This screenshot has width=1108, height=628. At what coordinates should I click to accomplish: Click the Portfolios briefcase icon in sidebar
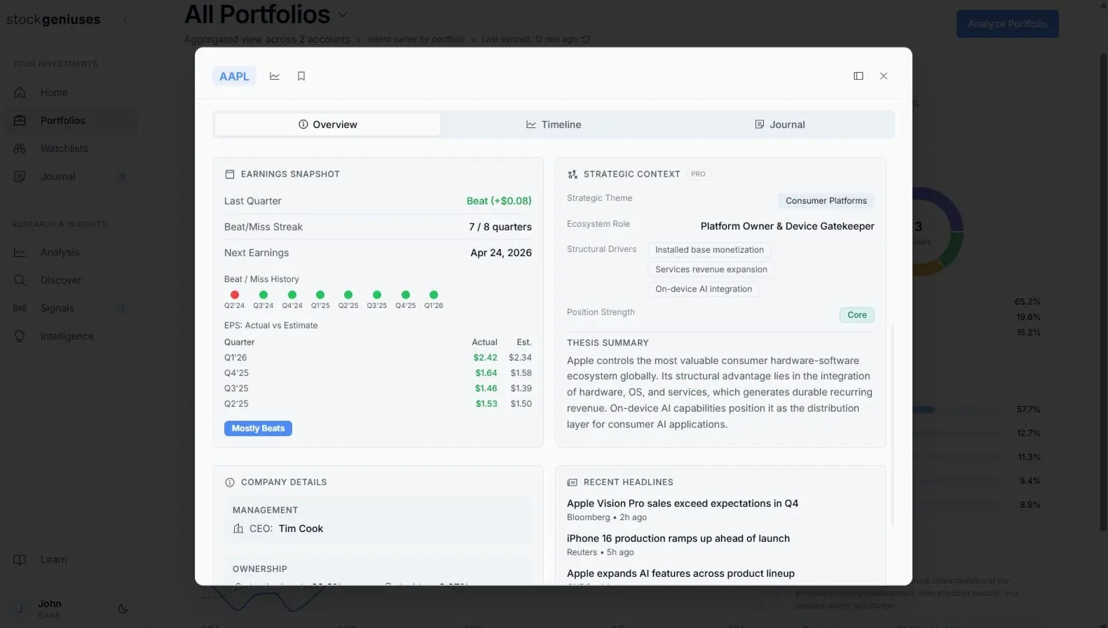pos(20,120)
